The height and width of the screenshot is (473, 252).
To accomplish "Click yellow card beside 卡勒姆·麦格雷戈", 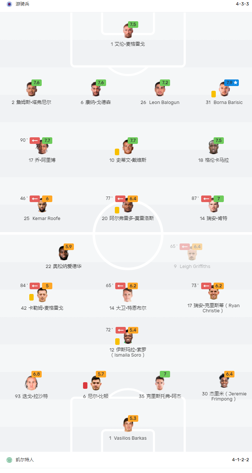I will tap(31, 297).
